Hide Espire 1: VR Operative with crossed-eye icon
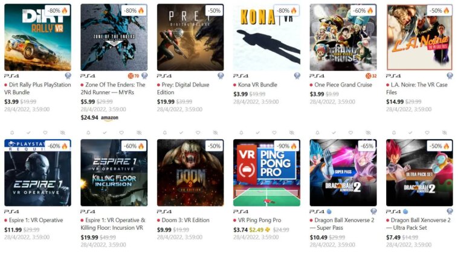 pyautogui.click(x=62, y=132)
